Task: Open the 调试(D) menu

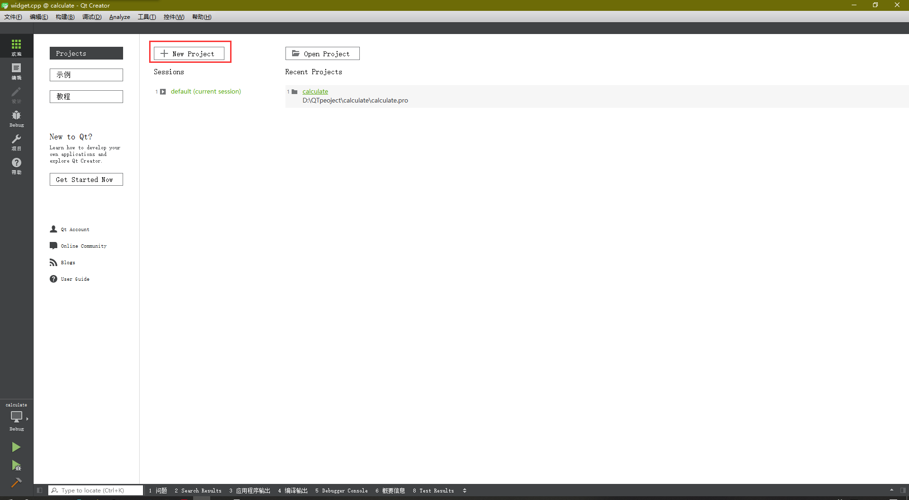Action: tap(92, 17)
